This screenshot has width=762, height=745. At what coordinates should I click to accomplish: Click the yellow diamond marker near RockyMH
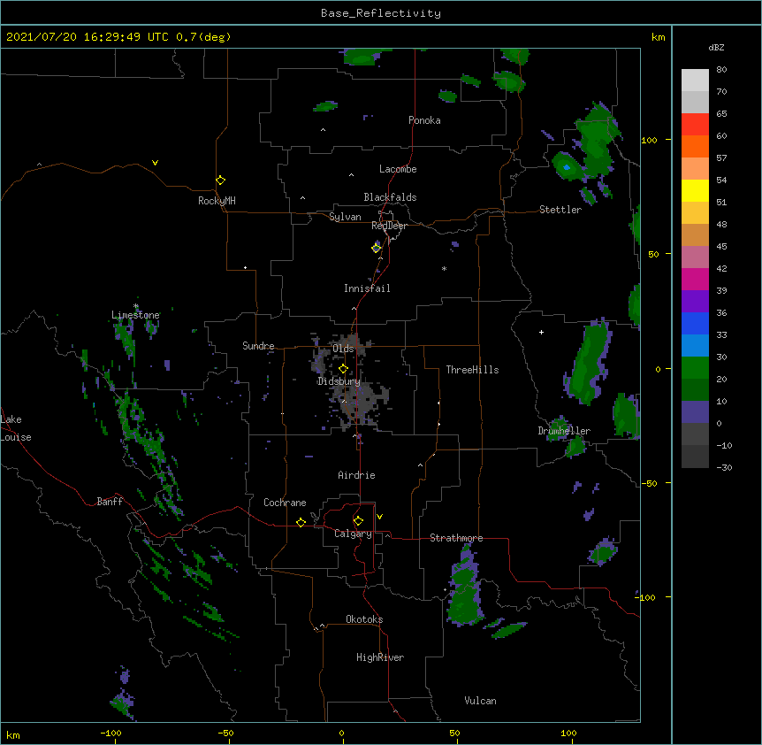point(221,180)
